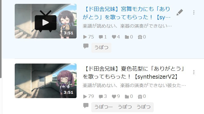Click the うぽつ comment bubble on first video
204x114 pixels.
[101, 48]
